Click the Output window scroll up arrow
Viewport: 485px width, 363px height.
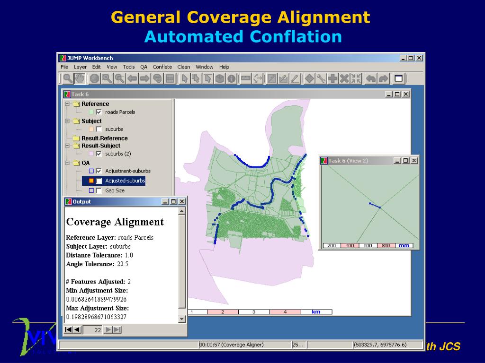[x=181, y=211]
